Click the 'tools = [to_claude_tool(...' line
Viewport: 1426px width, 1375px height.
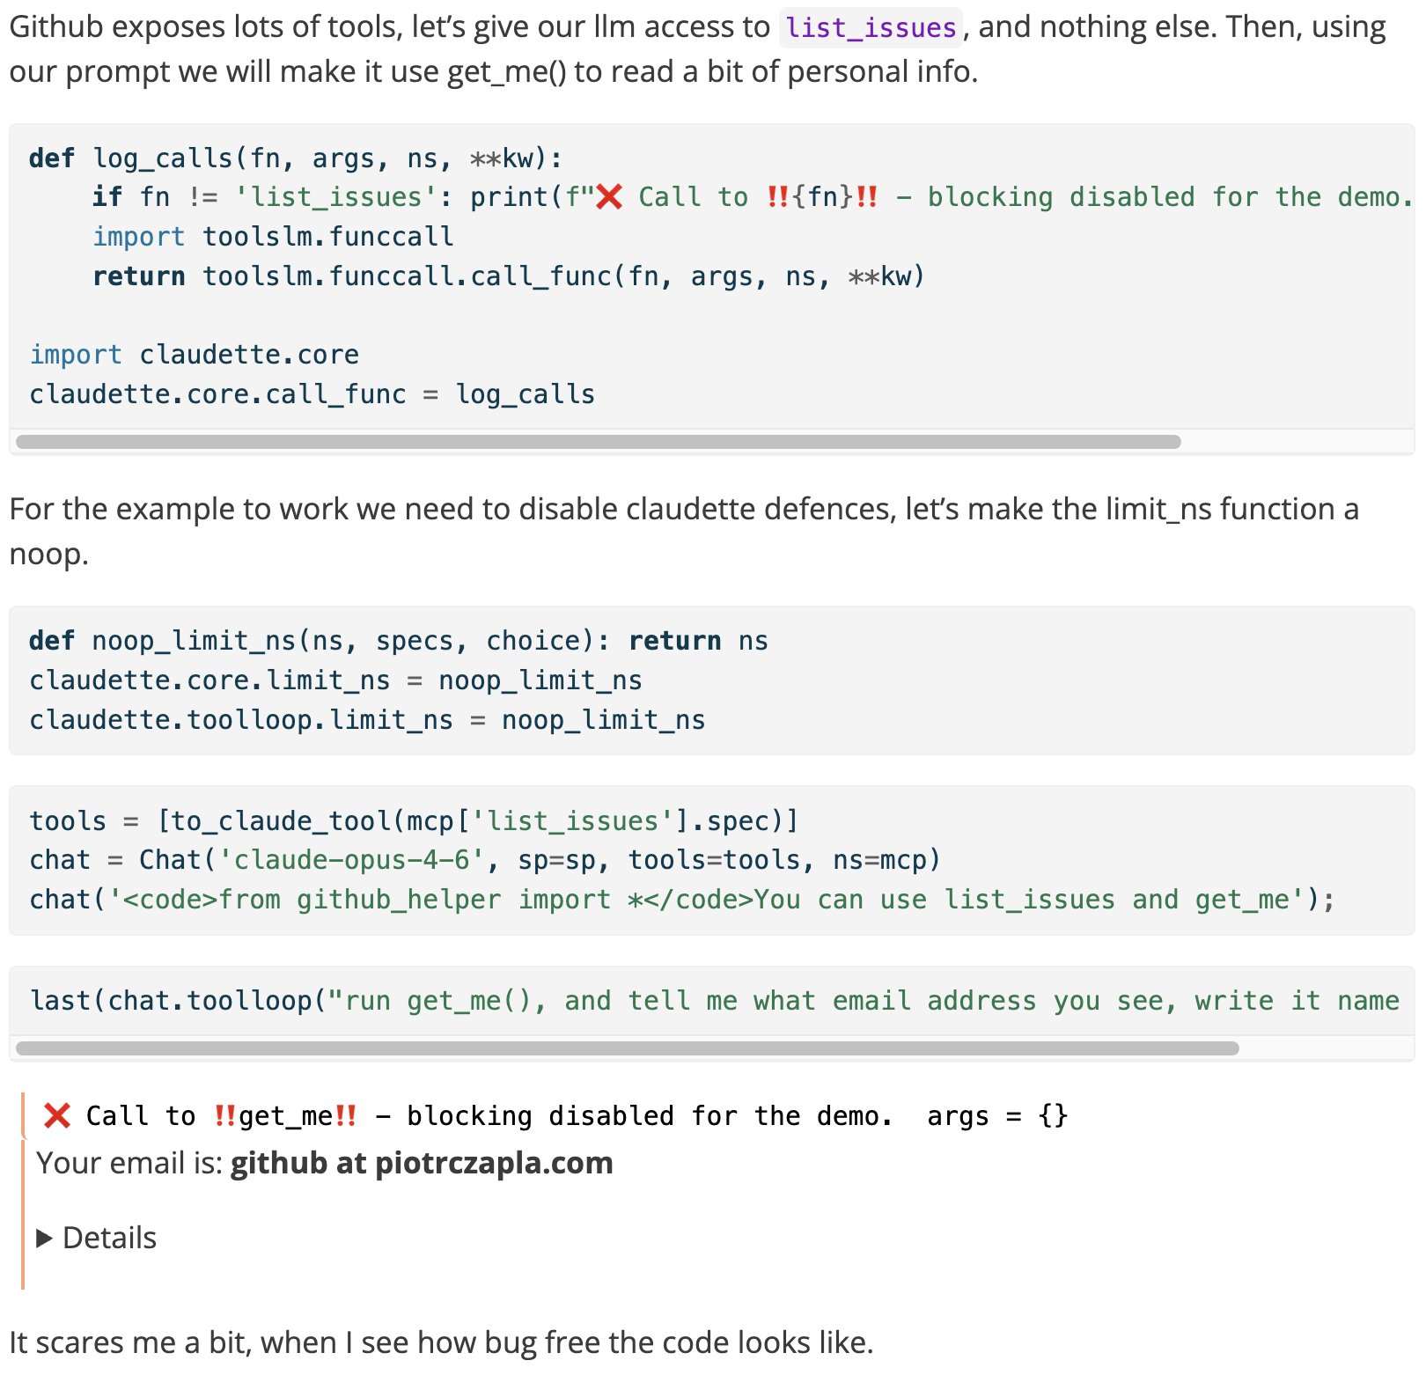[414, 821]
